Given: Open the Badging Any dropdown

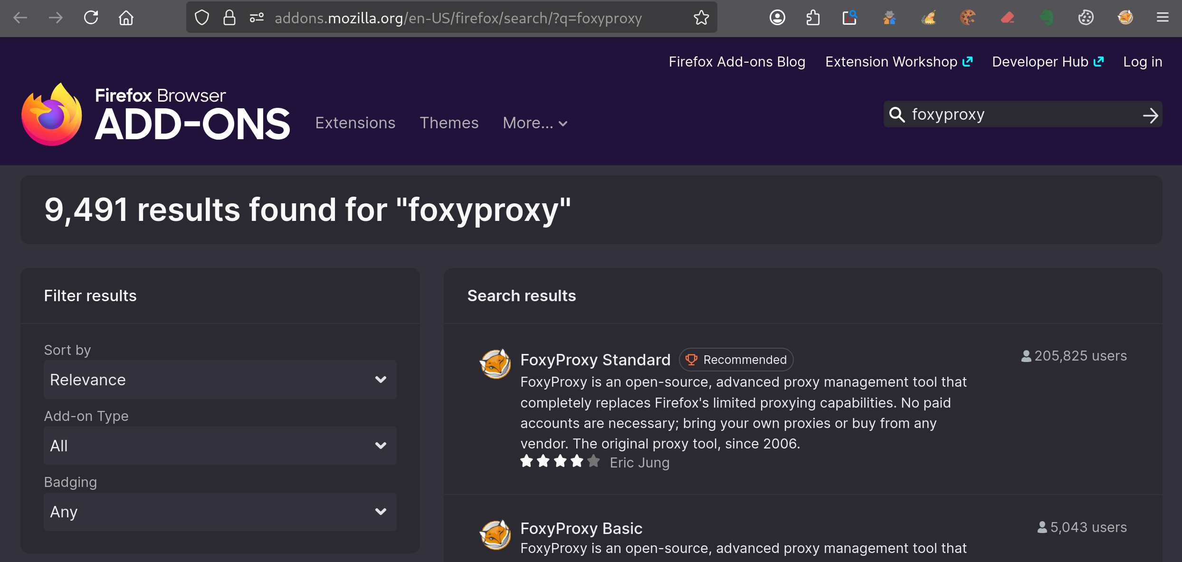Looking at the screenshot, I should [220, 512].
